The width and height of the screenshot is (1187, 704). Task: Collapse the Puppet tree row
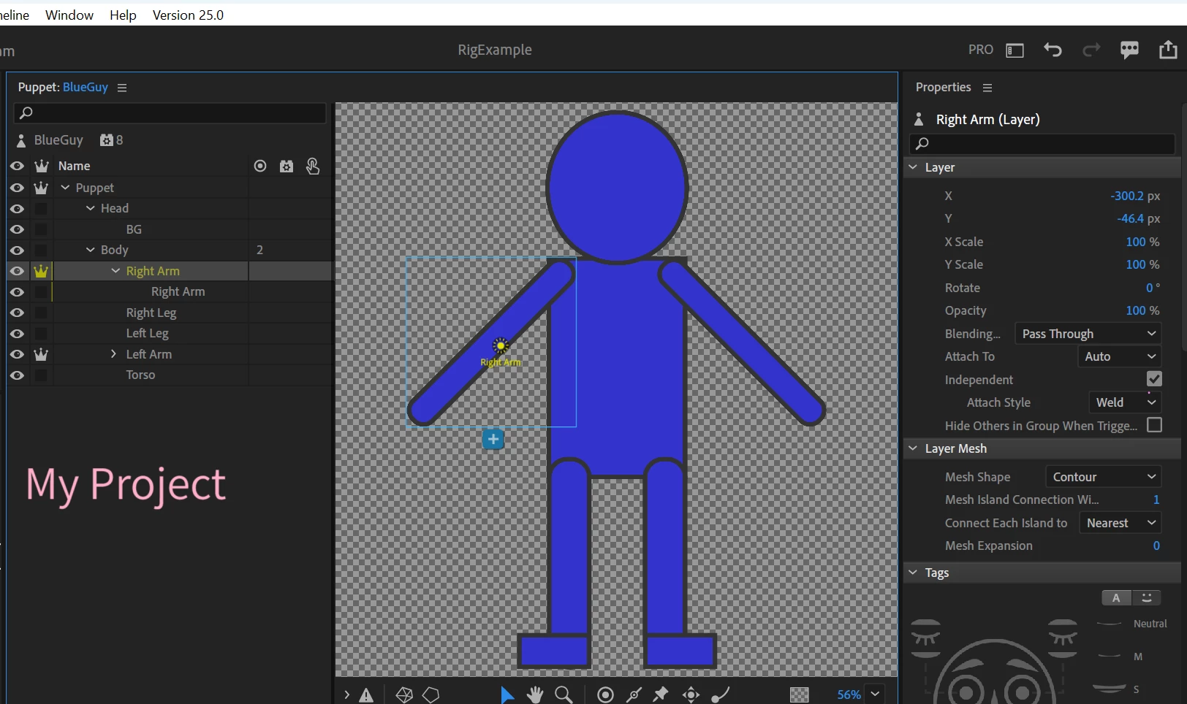65,188
